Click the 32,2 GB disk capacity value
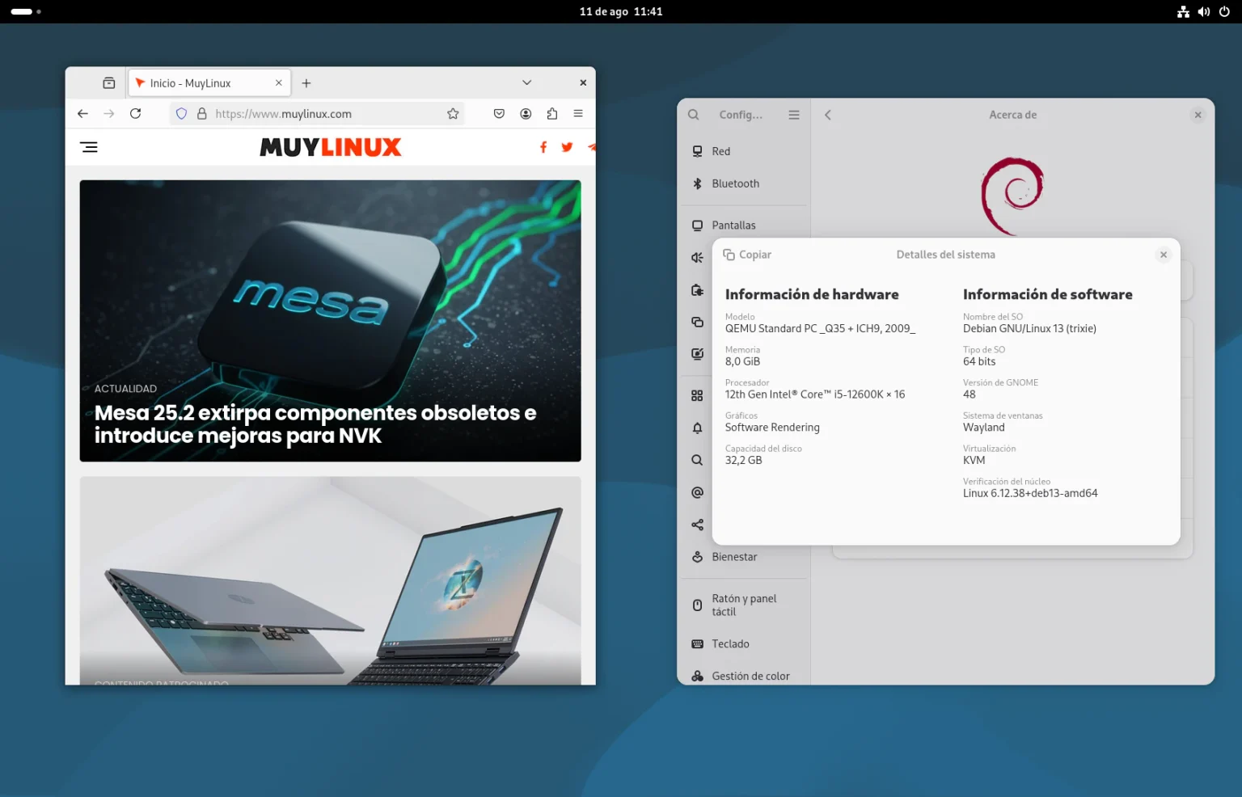1242x797 pixels. coord(743,461)
